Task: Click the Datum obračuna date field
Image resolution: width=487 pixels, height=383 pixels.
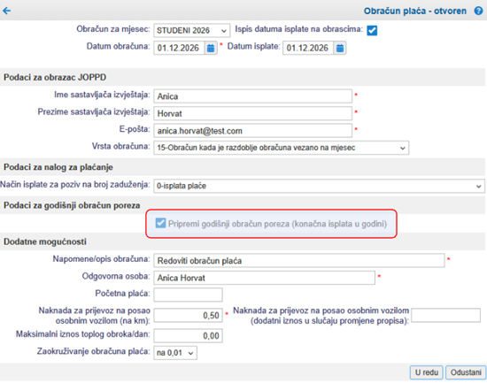Action: point(179,48)
